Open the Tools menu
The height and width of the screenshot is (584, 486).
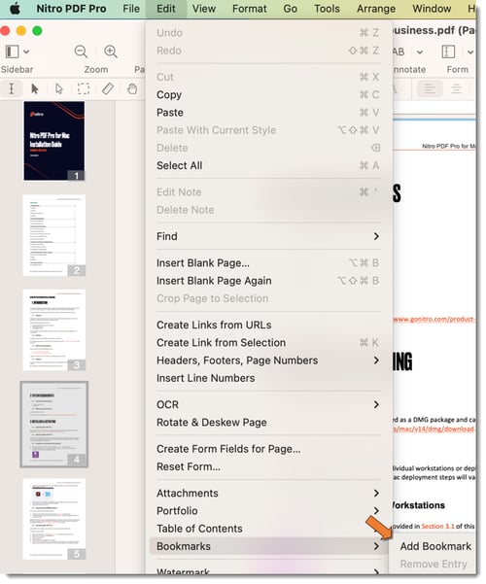point(327,9)
